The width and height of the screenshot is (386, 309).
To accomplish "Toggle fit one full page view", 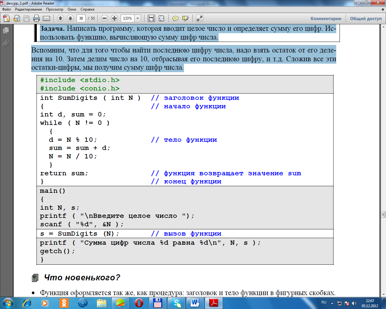I will click(161, 18).
